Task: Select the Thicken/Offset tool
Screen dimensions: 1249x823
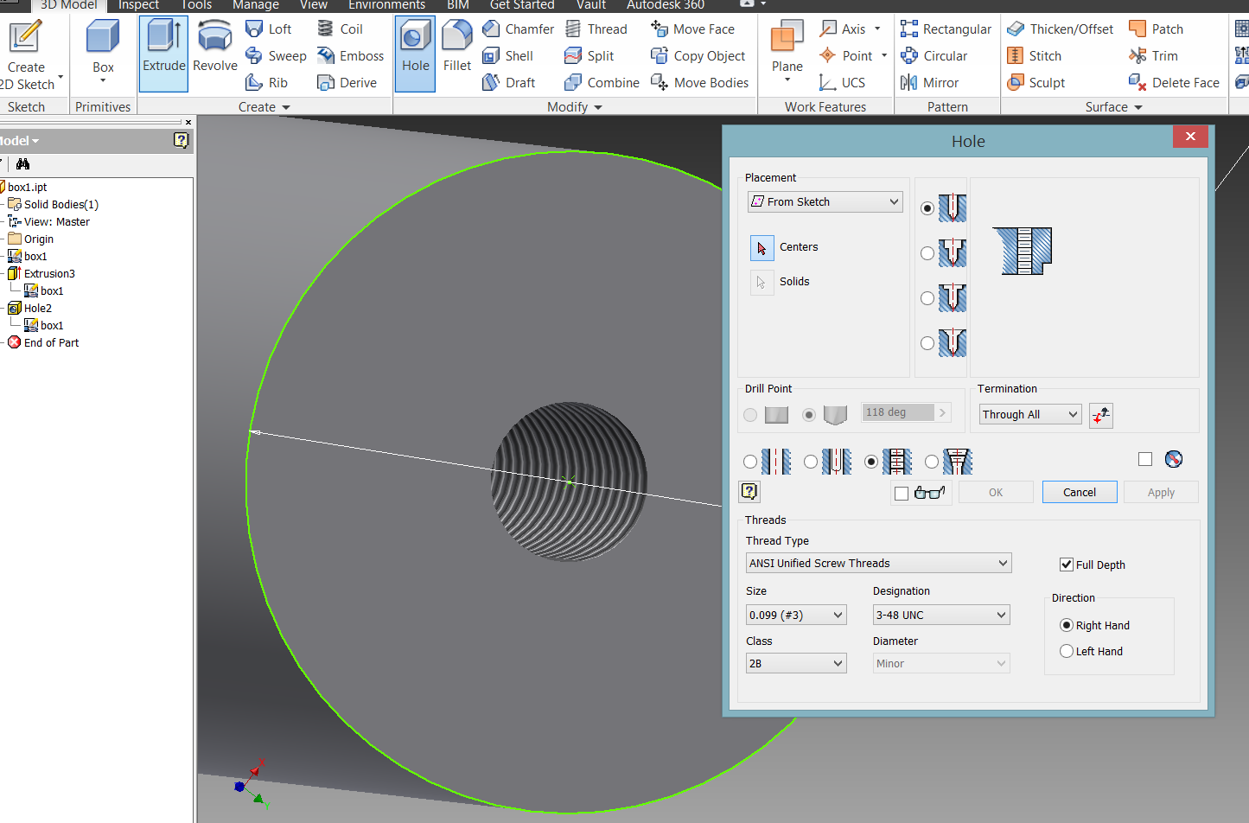Action: (x=1061, y=29)
